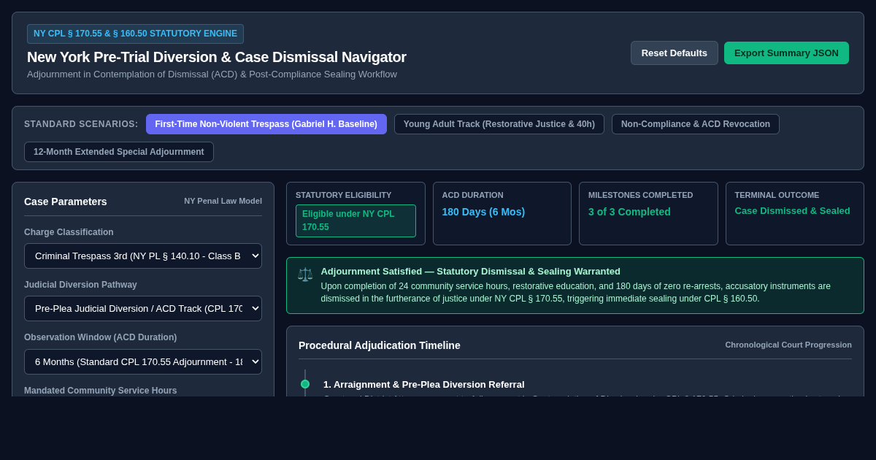Click Adjournment Satisfied banner heading

[471, 272]
